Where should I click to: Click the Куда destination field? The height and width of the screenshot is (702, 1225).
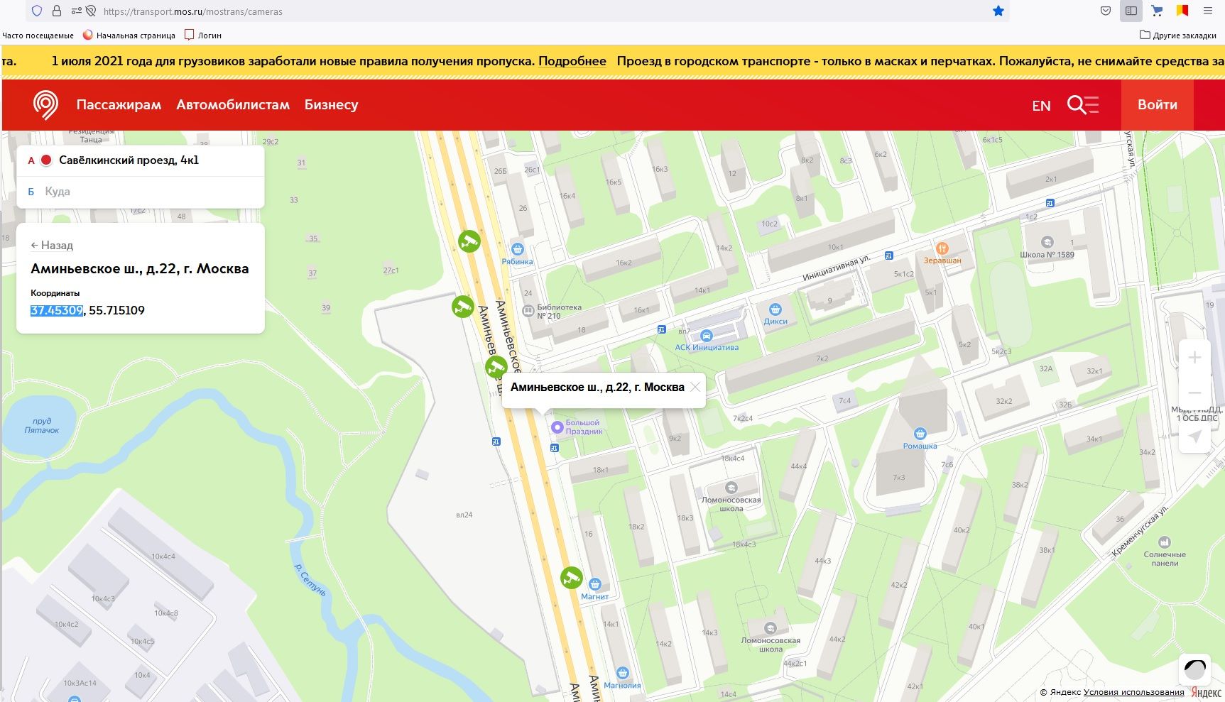(142, 192)
